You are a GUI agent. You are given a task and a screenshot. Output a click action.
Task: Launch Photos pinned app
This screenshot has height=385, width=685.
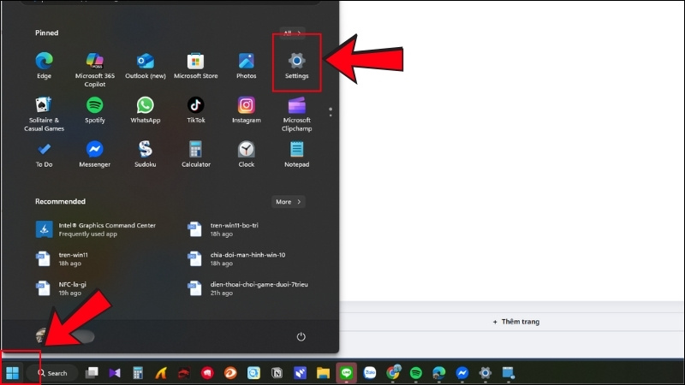point(247,66)
